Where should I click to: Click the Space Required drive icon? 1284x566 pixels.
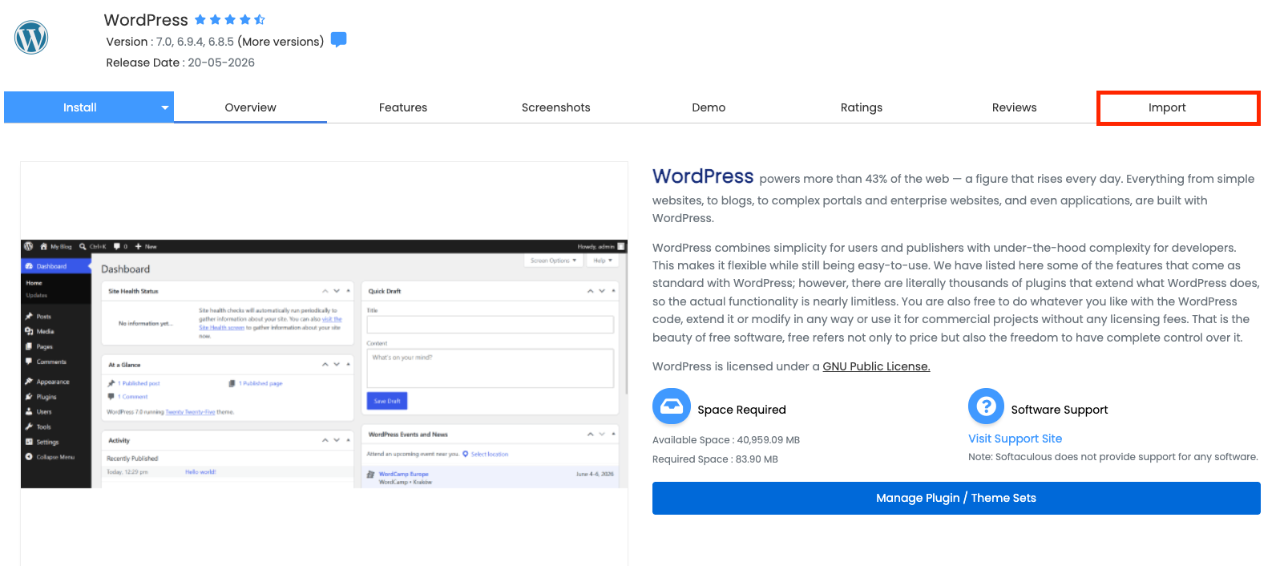pyautogui.click(x=671, y=406)
